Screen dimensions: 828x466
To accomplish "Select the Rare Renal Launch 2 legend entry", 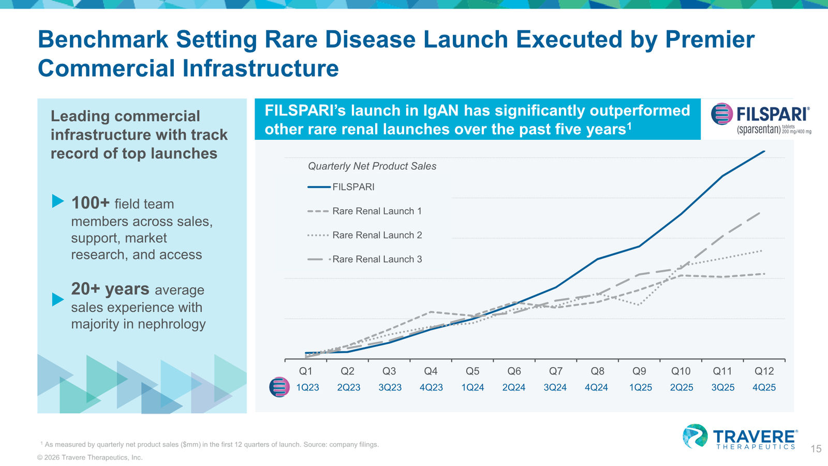I will pyautogui.click(x=365, y=235).
